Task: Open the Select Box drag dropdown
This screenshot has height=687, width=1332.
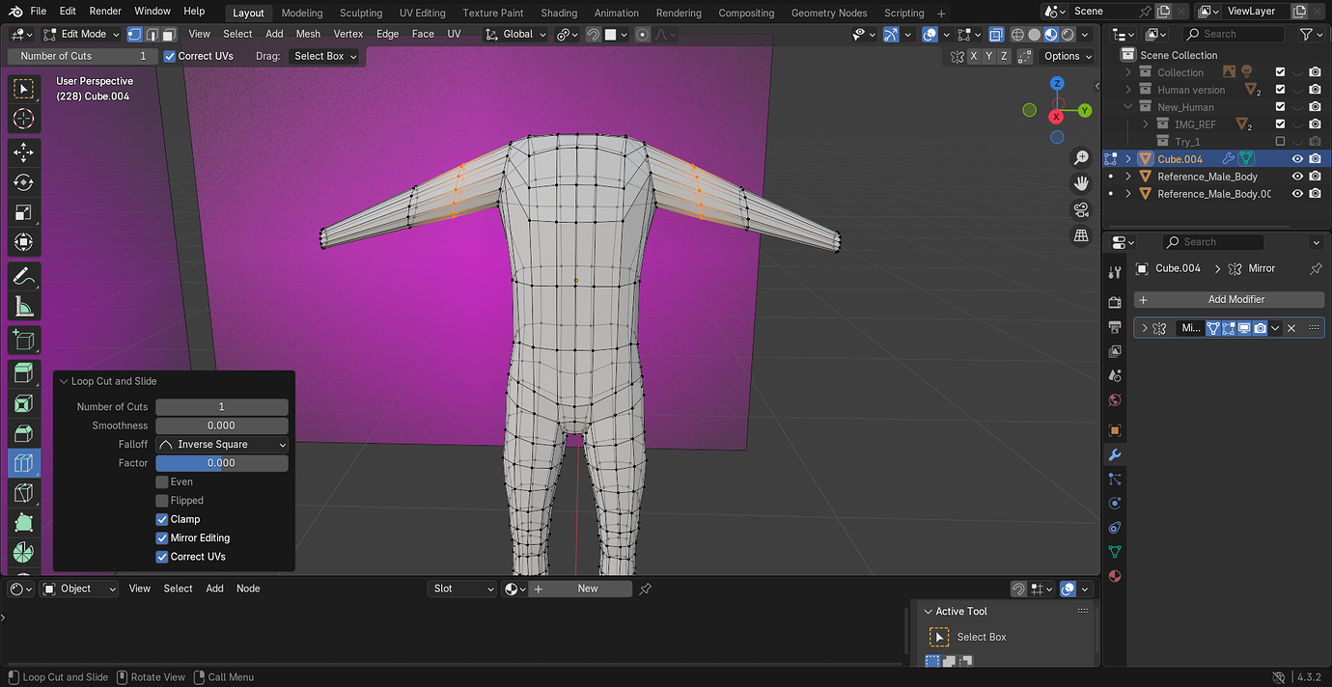Action: (x=324, y=56)
